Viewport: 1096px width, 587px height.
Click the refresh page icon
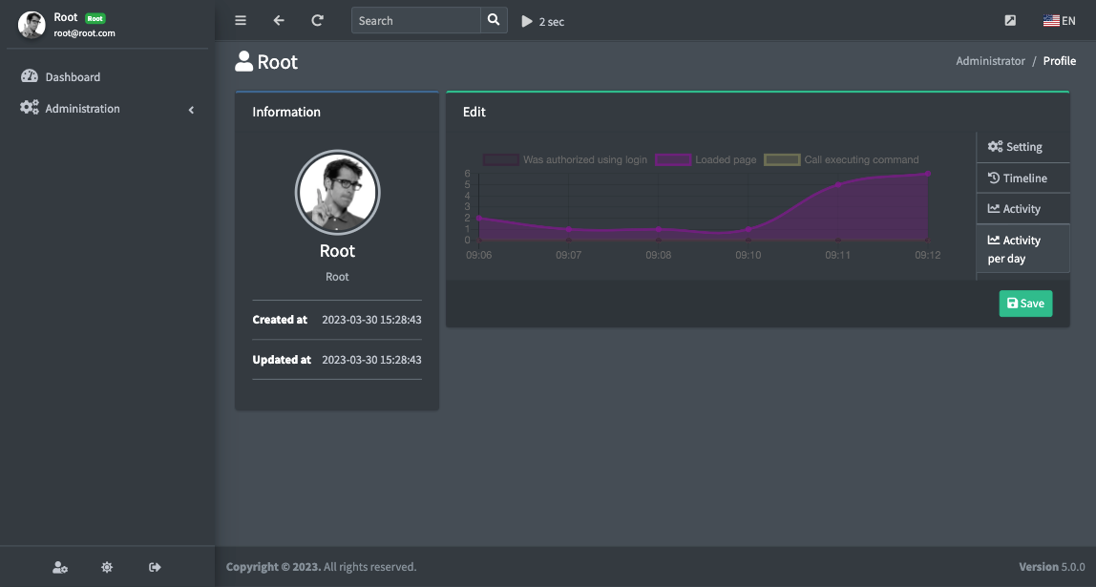(317, 20)
